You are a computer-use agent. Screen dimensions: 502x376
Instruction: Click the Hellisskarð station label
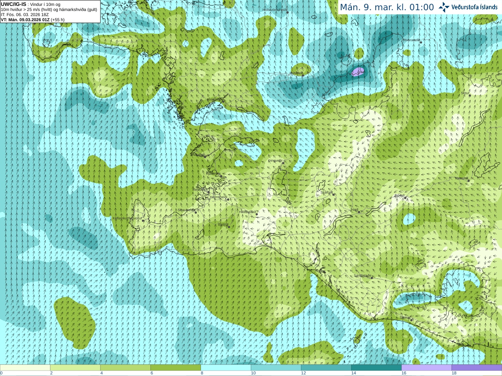coord(247,212)
